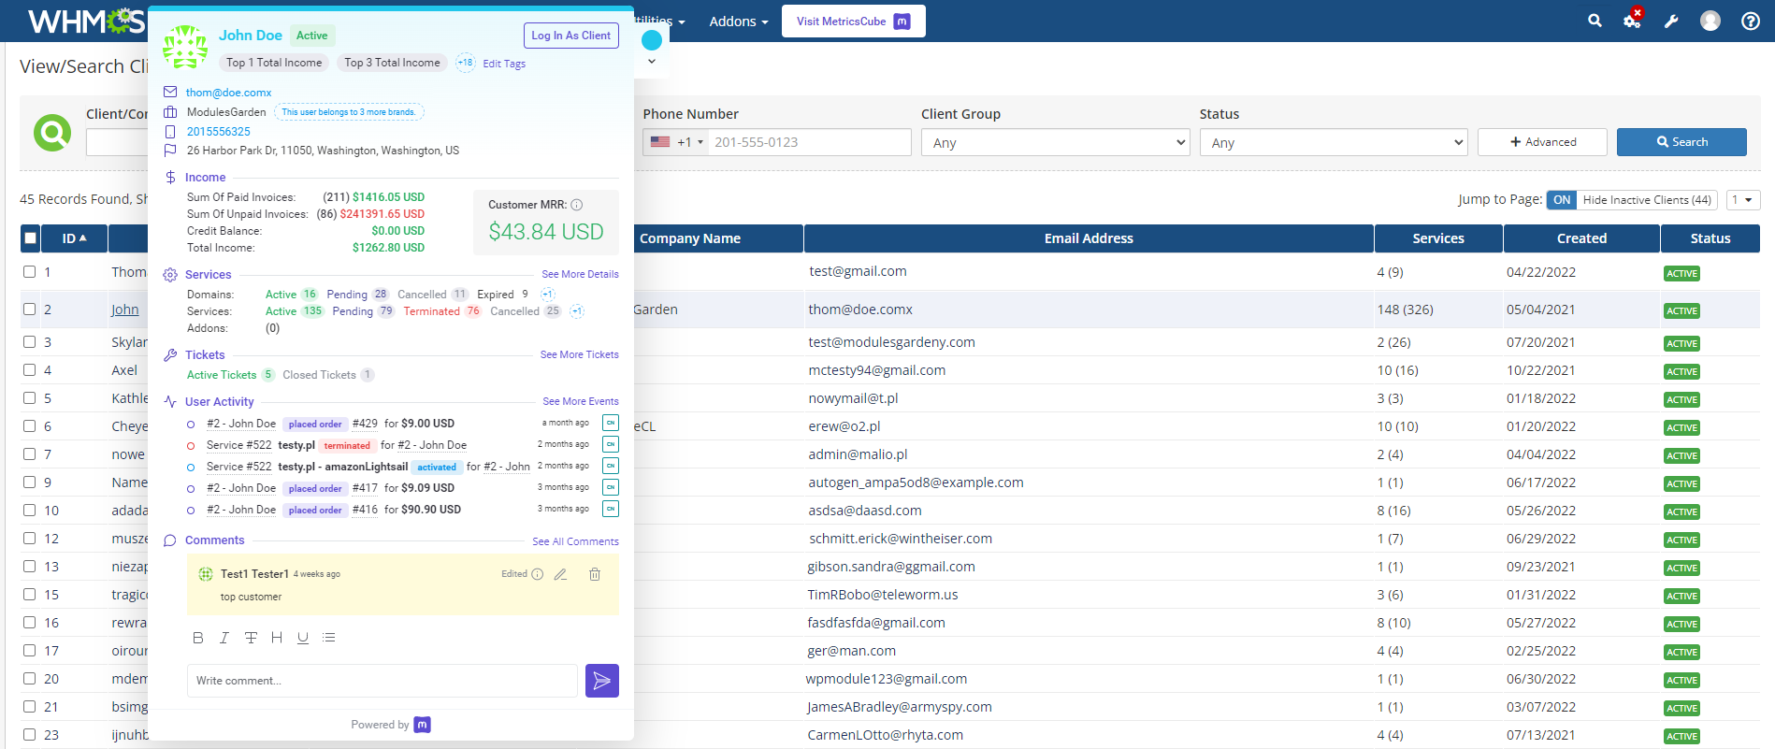
Task: Open event icon for order #417 activity
Action: pyautogui.click(x=611, y=487)
